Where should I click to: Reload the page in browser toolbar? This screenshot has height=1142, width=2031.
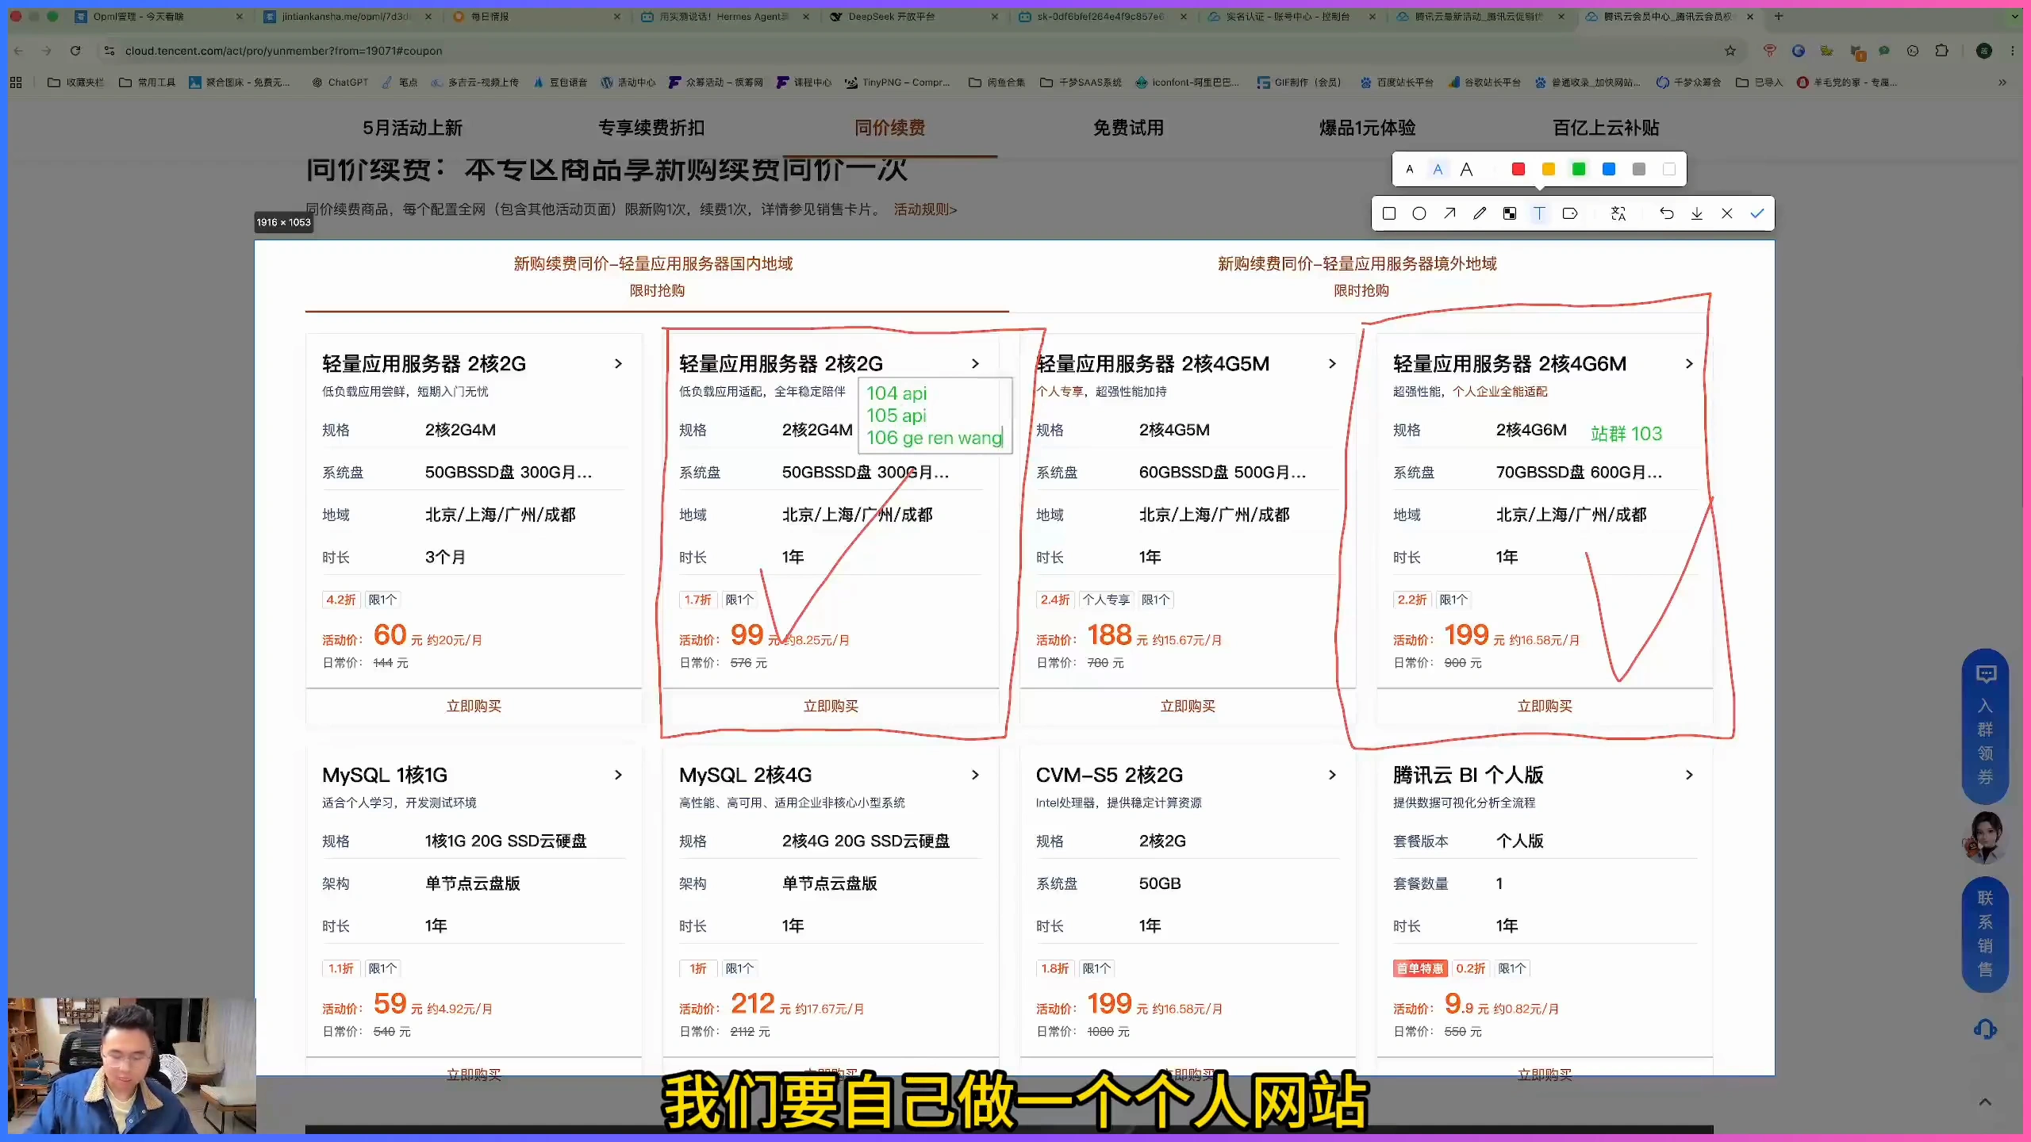click(75, 51)
